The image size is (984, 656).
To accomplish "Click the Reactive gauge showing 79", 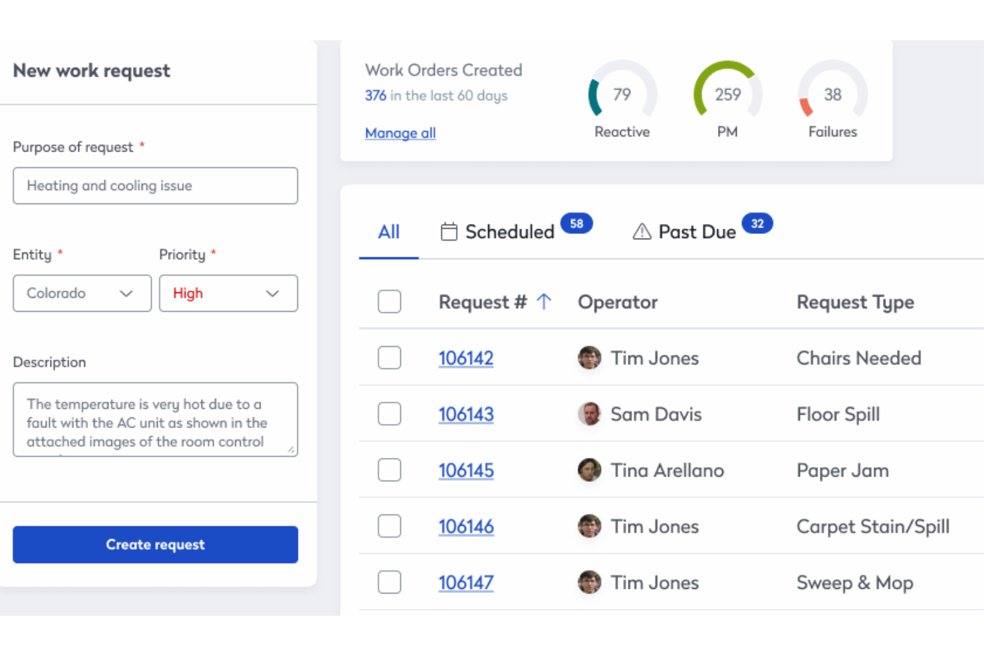I will point(622,92).
